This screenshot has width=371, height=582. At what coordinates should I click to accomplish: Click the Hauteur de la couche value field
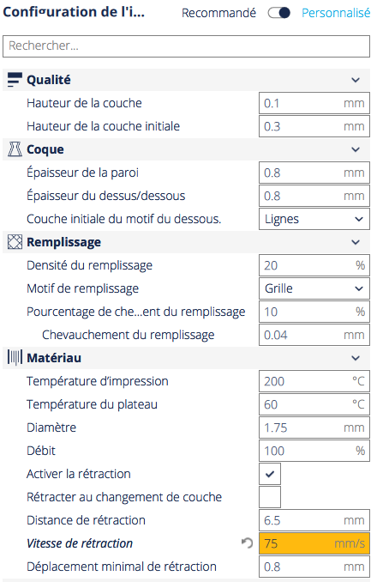[314, 103]
